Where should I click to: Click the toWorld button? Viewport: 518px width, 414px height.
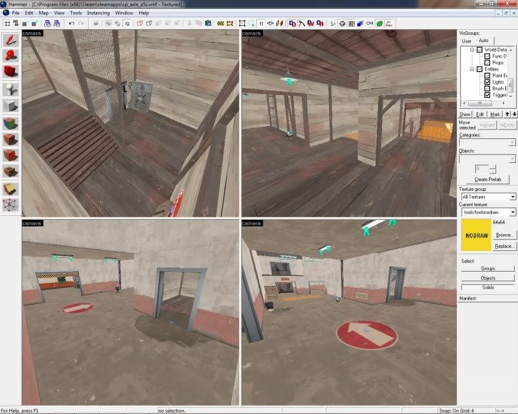point(487,125)
